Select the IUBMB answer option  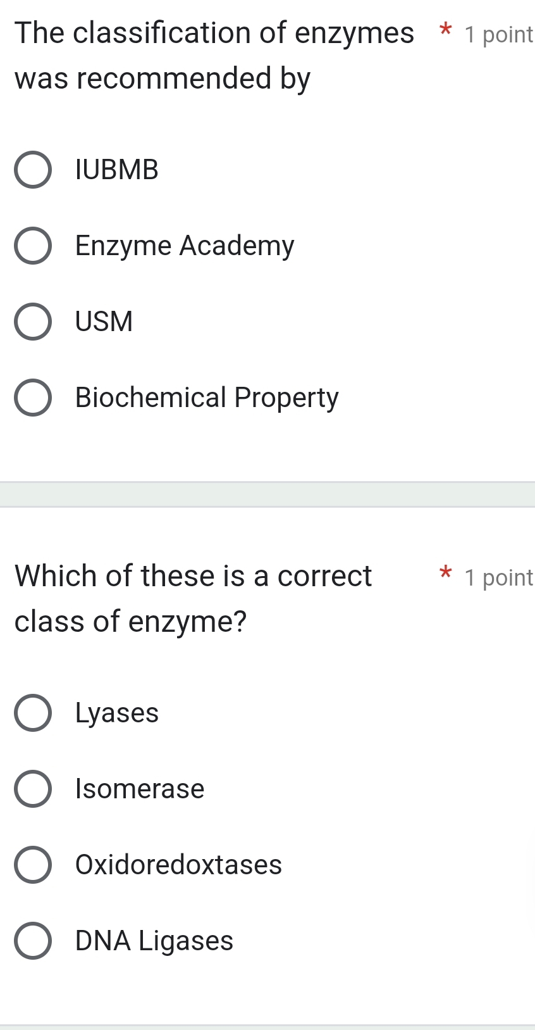pyautogui.click(x=34, y=170)
